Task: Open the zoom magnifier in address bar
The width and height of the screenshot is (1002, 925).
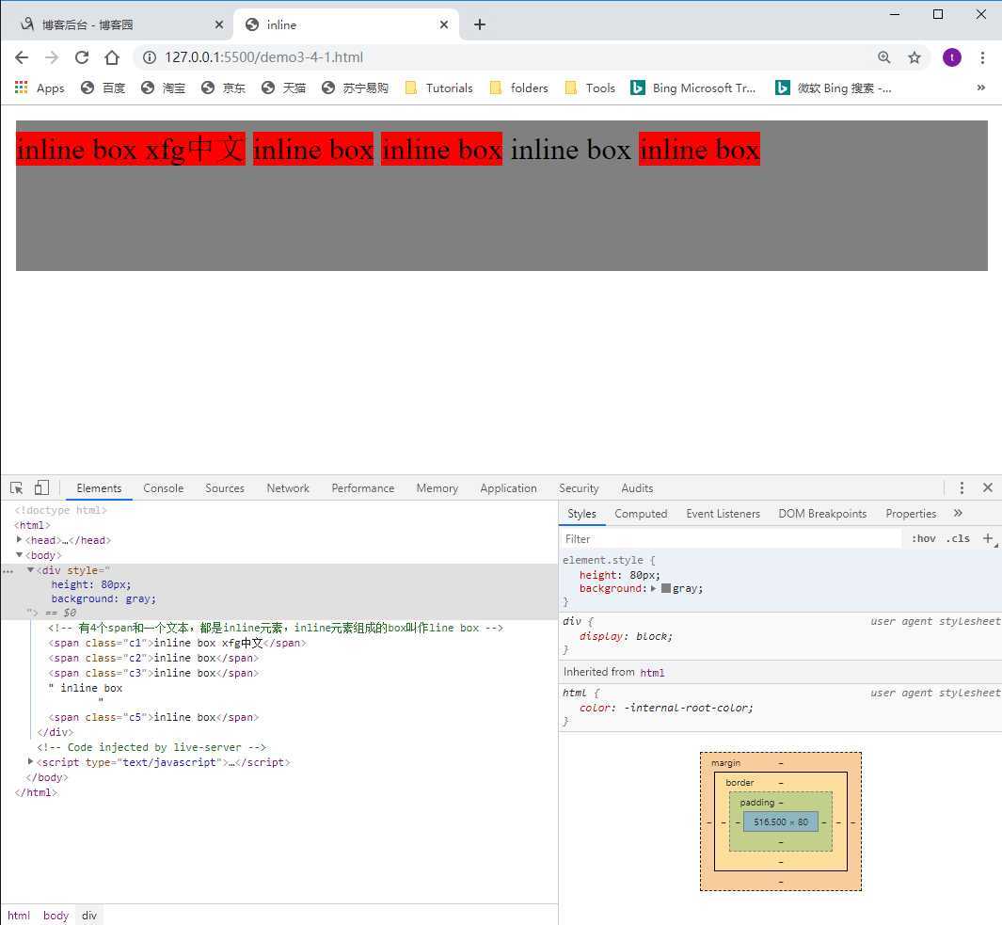Action: [x=884, y=57]
